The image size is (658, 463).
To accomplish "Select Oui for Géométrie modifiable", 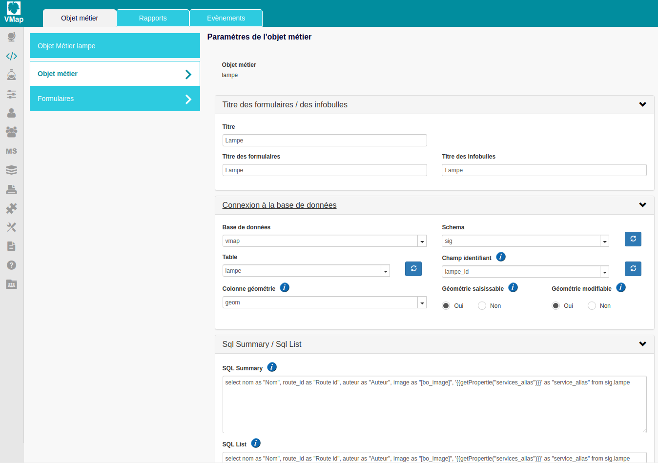I will tap(555, 306).
